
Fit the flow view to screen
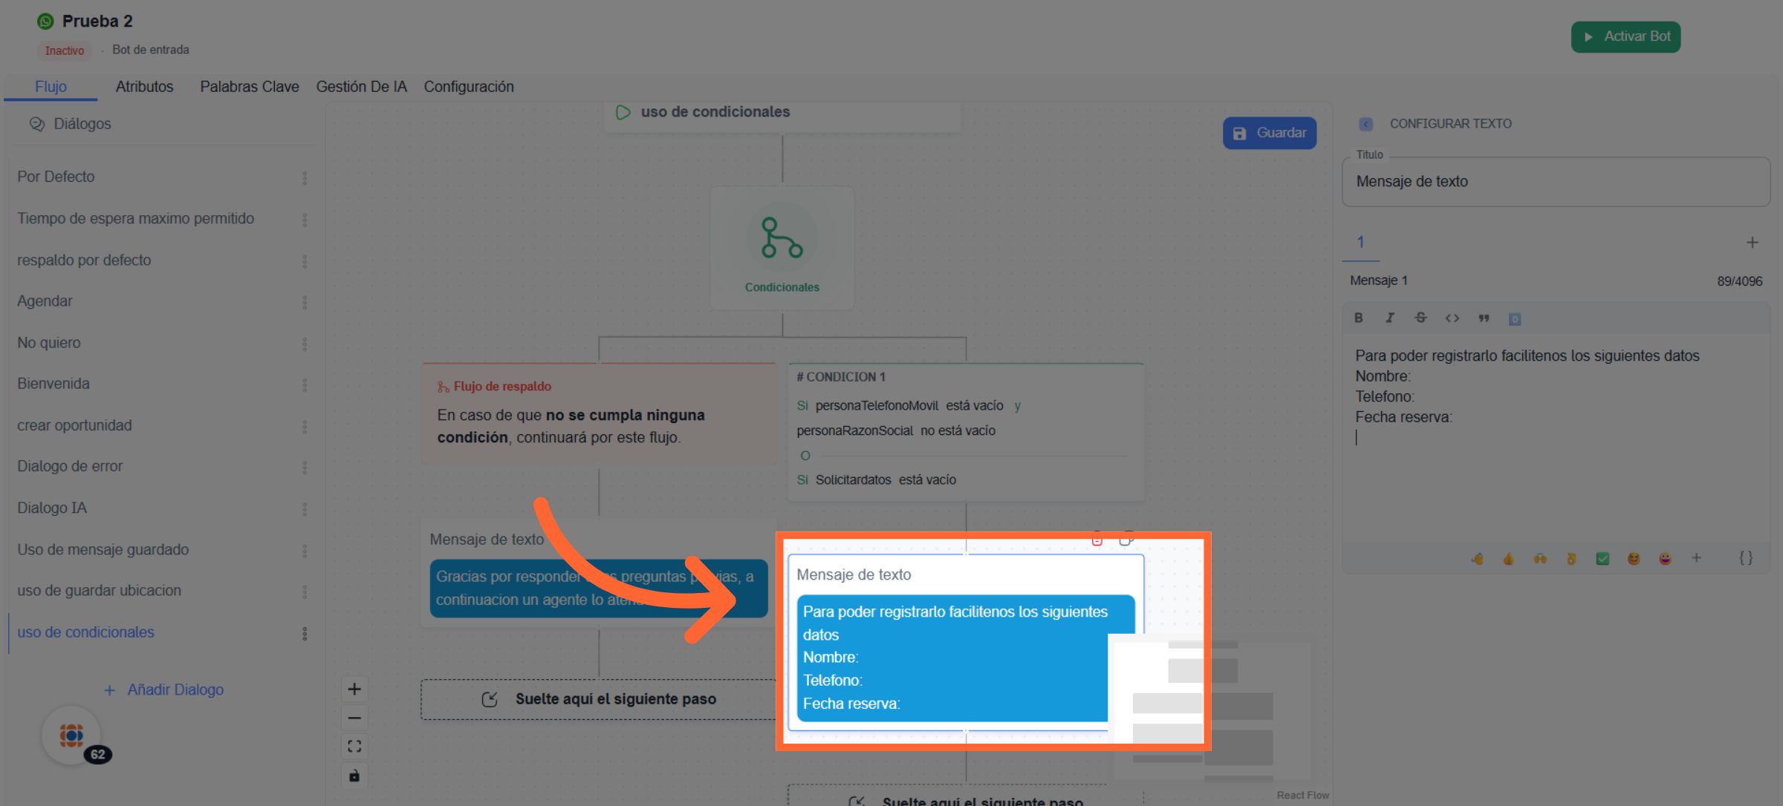pyautogui.click(x=354, y=746)
